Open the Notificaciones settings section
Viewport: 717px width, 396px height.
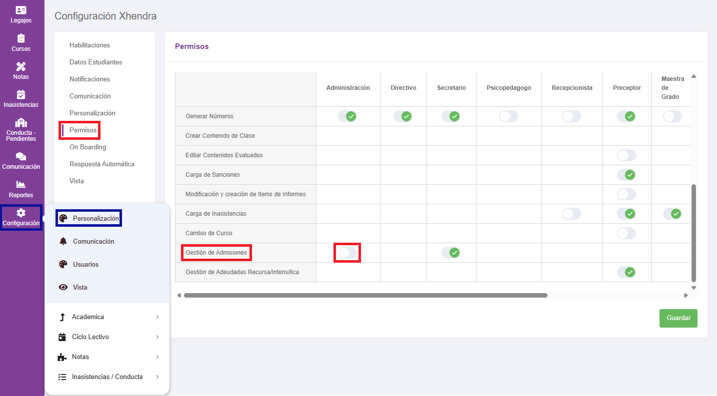point(89,79)
